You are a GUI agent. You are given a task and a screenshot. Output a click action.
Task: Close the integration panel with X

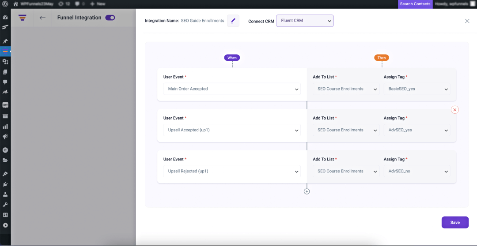click(x=467, y=21)
